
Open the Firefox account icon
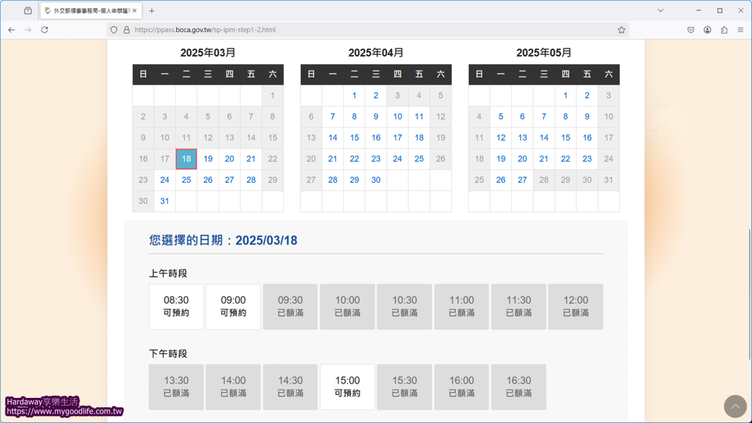coord(708,29)
